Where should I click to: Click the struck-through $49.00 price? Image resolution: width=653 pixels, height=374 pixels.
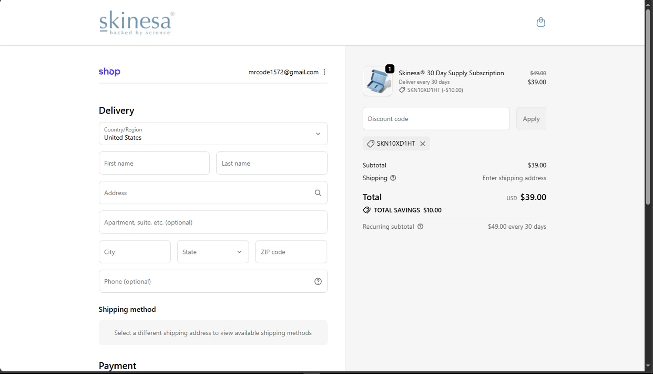click(x=538, y=73)
